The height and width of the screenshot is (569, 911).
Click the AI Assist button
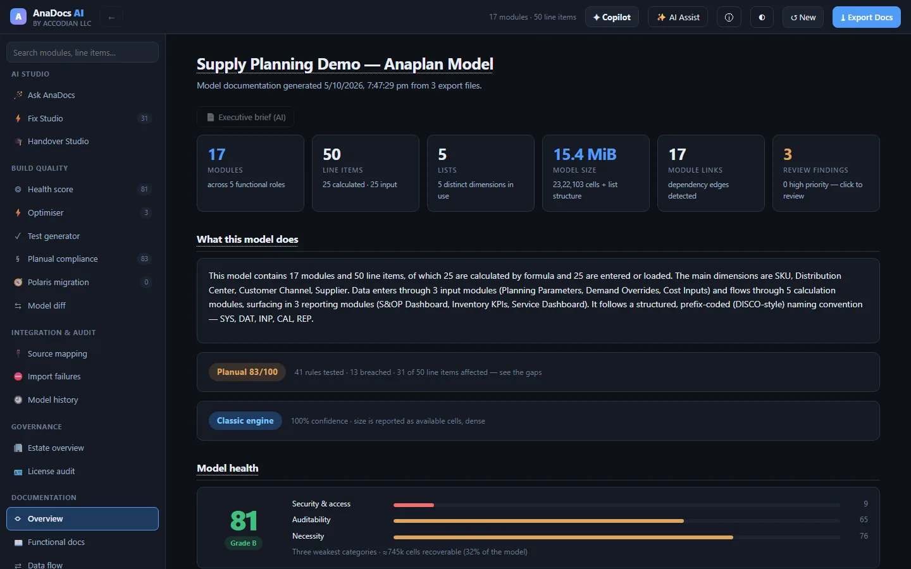pos(678,17)
